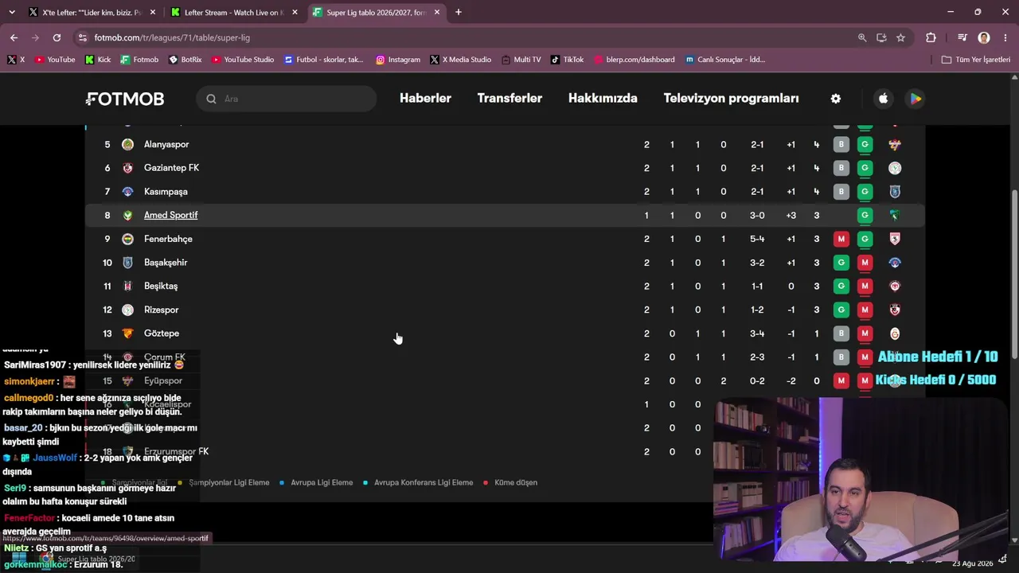This screenshot has width=1019, height=573.
Task: Click the gray B form badge in Göztepe row
Action: tap(841, 333)
